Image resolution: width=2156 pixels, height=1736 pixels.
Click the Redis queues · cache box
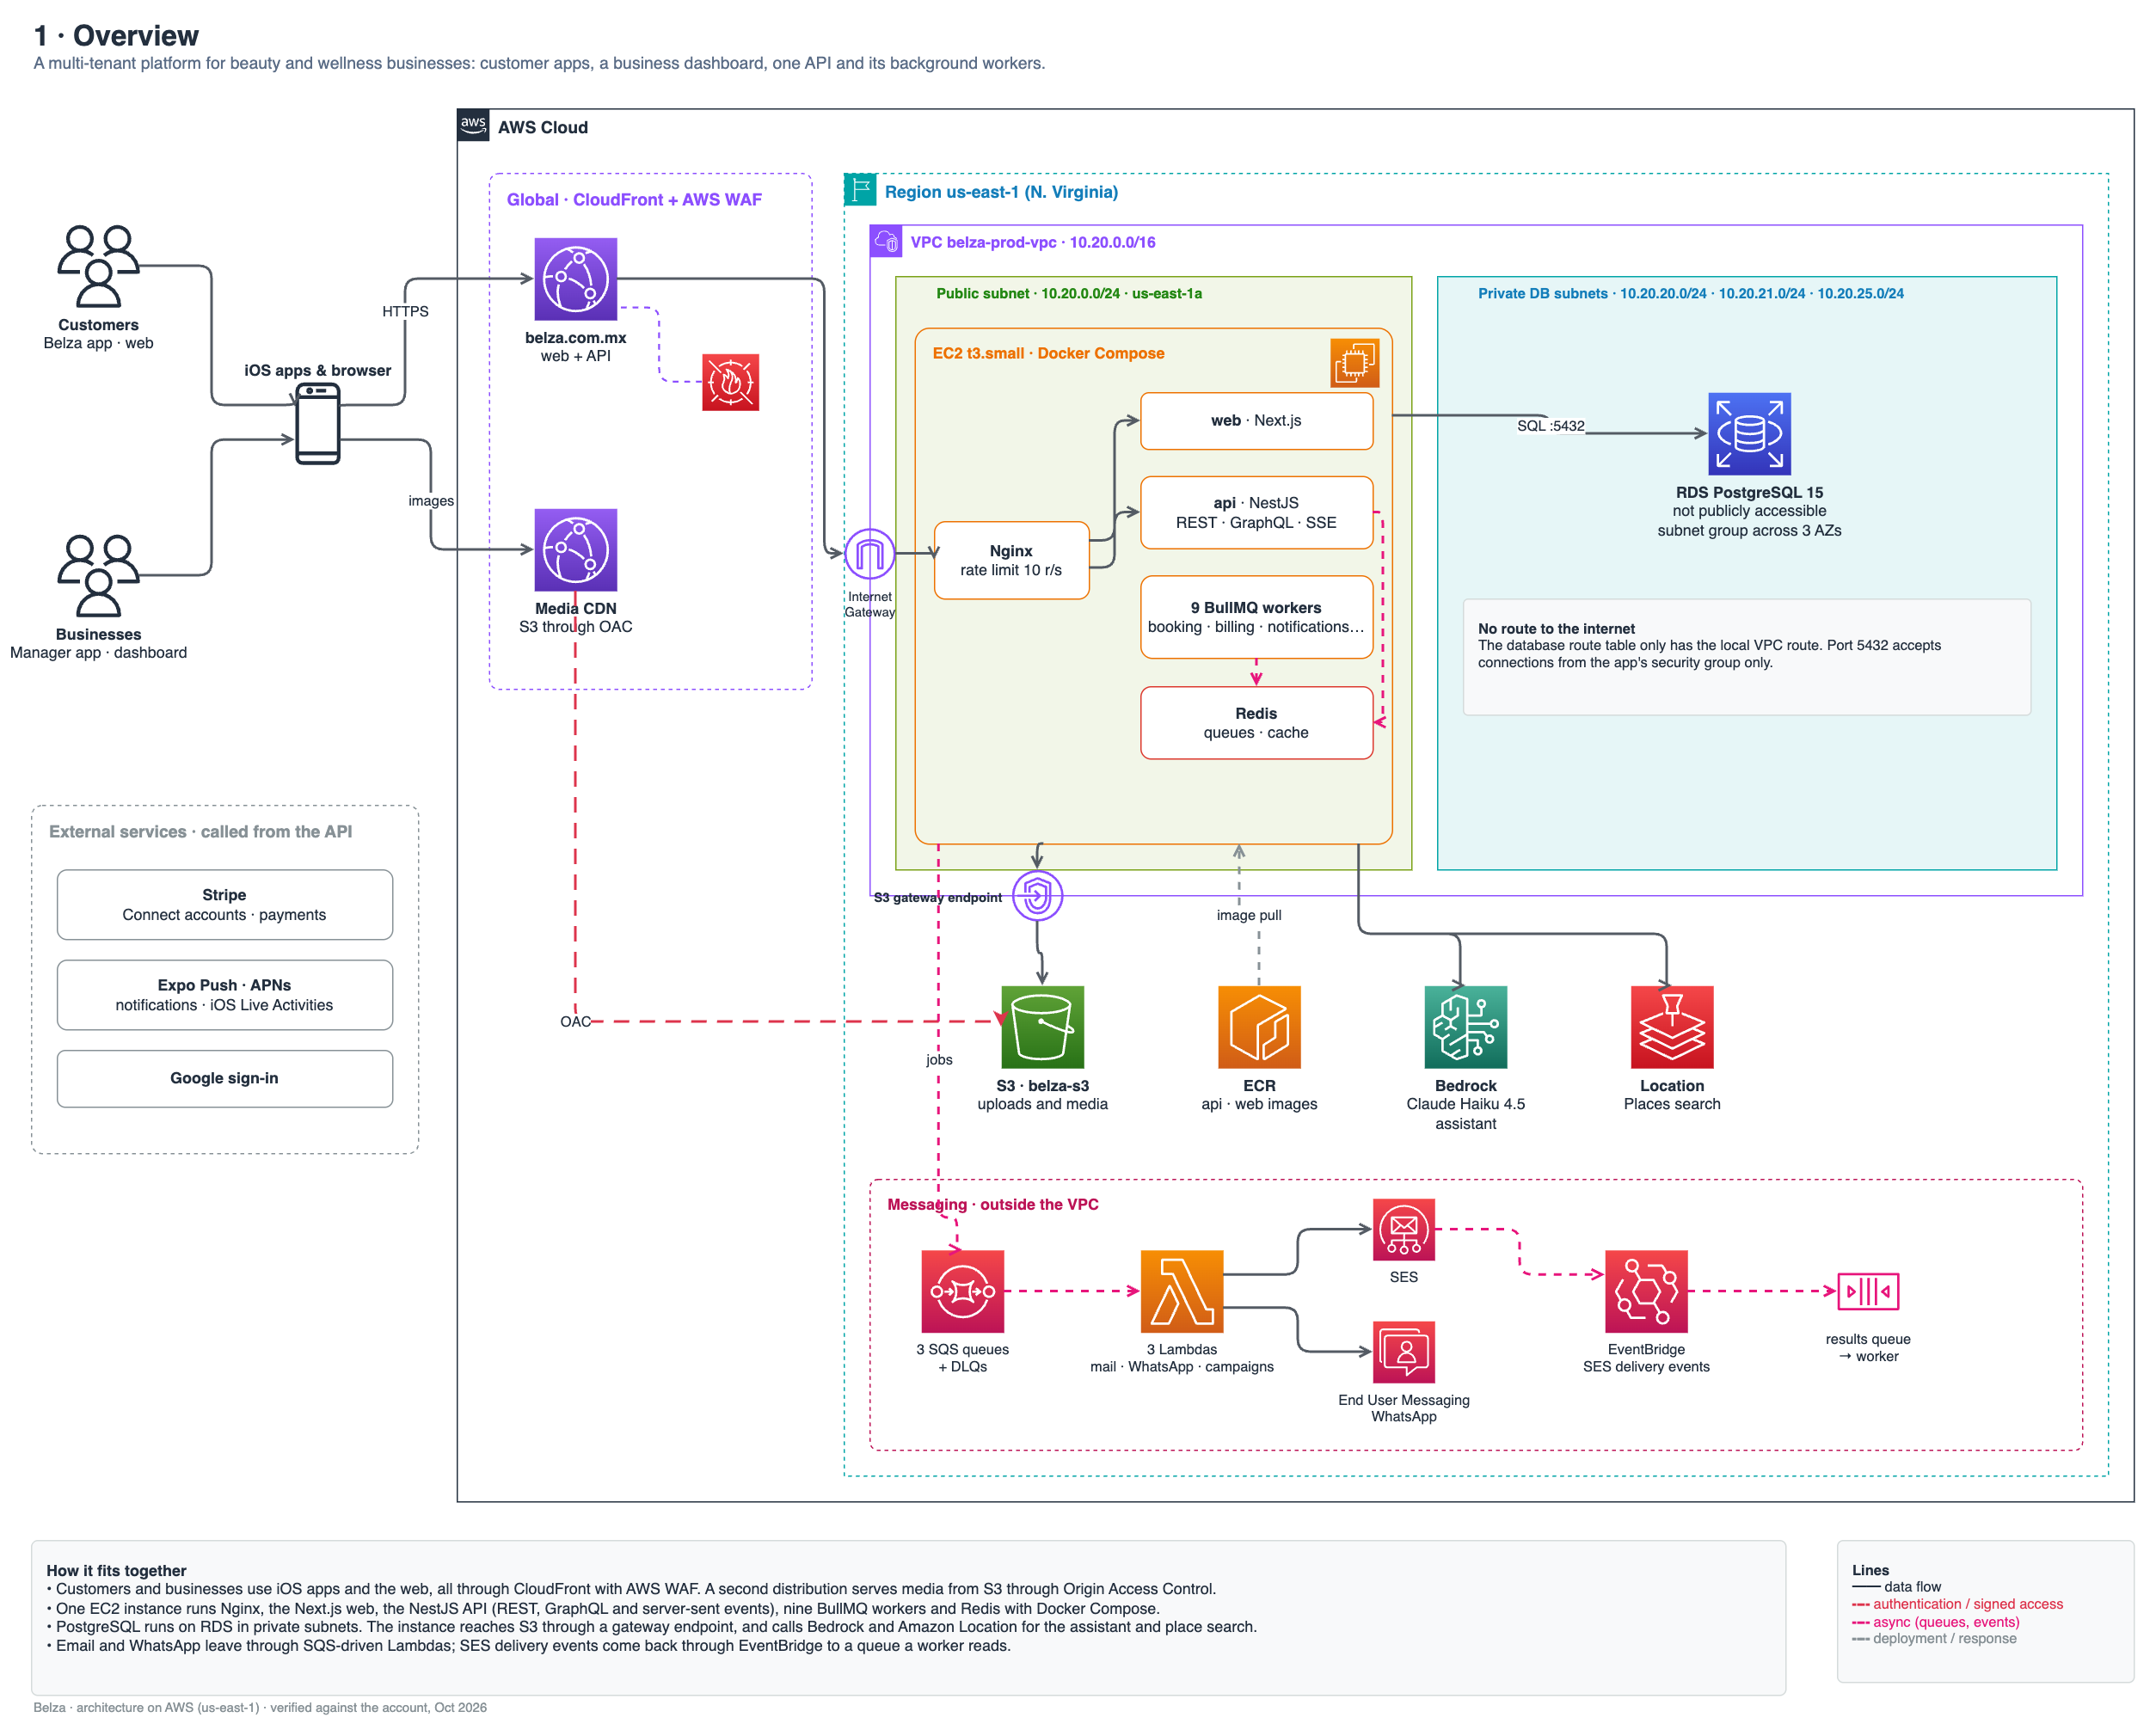(1257, 723)
